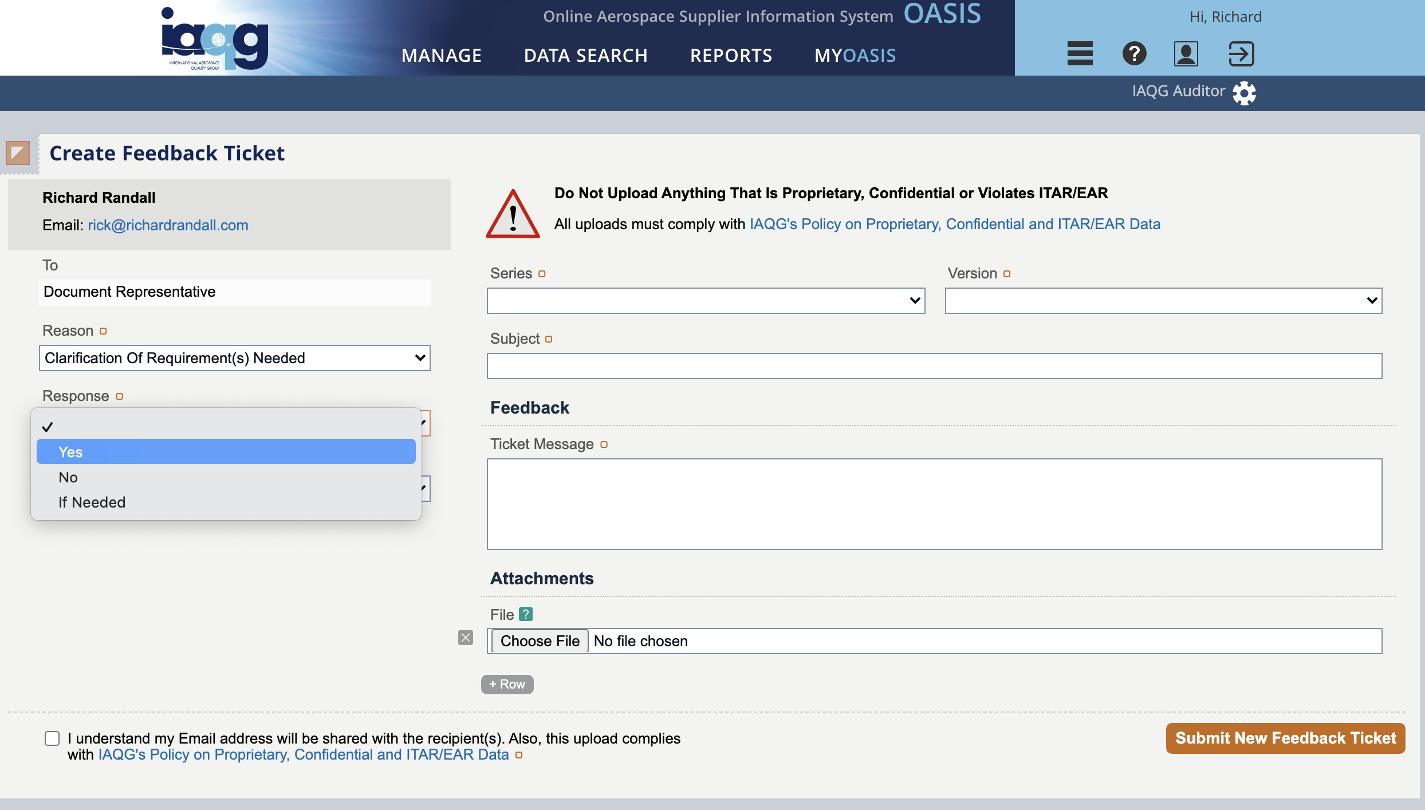The height and width of the screenshot is (810, 1425).
Task: Click the IAQG logo
Action: coord(215,39)
